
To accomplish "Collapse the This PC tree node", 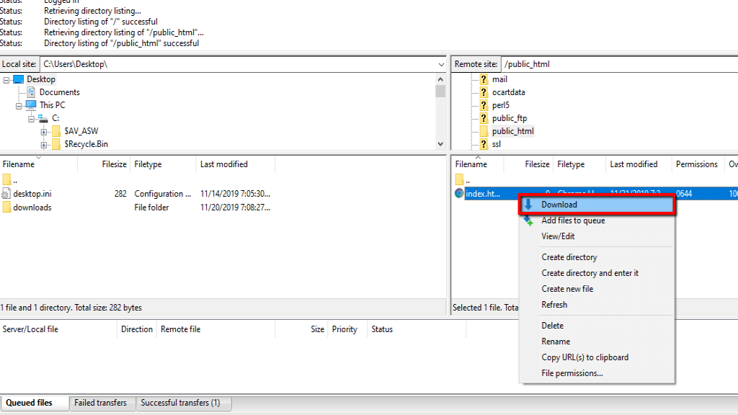I will 19,106.
